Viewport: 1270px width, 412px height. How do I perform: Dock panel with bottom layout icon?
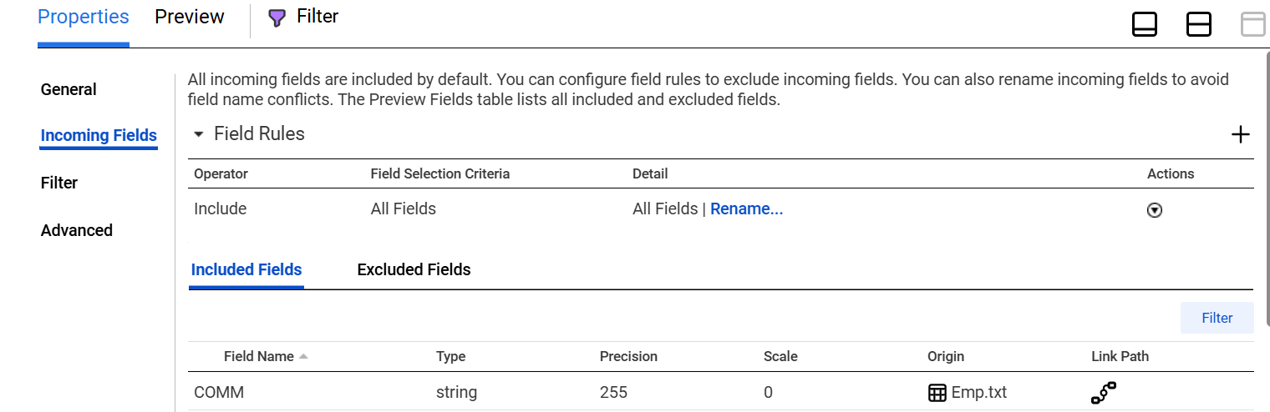pos(1145,24)
